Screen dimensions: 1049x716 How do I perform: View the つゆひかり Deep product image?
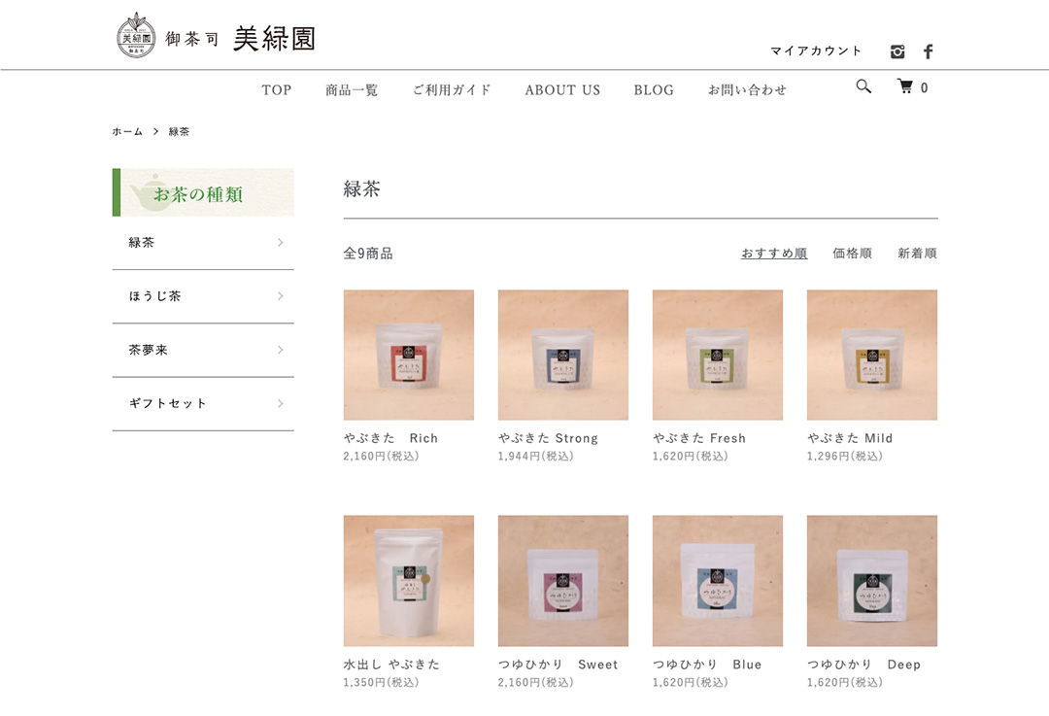coord(872,581)
